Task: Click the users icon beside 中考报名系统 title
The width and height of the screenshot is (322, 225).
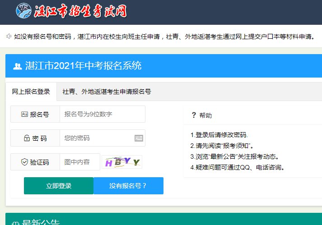Action: click(x=18, y=66)
